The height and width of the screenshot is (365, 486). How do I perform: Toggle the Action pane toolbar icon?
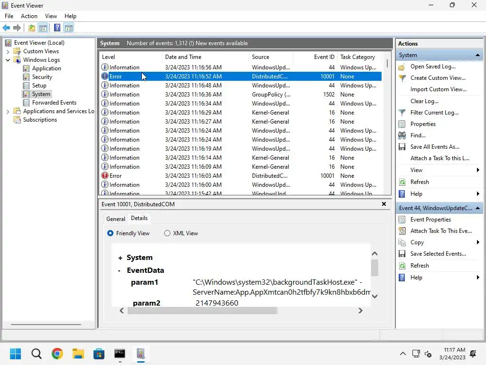tap(69, 28)
